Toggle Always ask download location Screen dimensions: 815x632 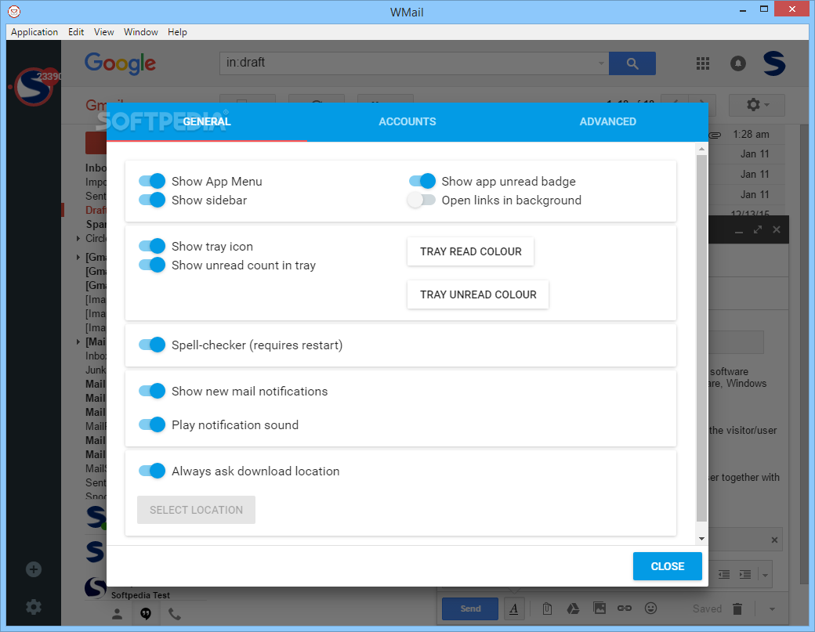(152, 471)
